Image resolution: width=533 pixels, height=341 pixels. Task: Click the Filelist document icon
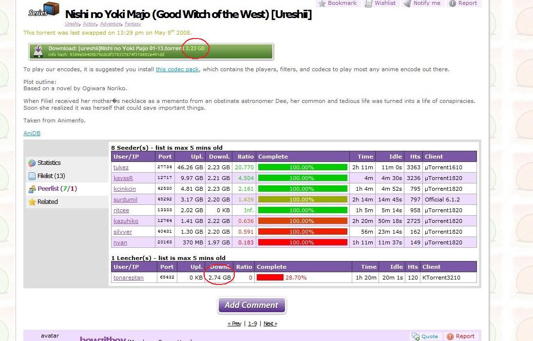click(32, 176)
